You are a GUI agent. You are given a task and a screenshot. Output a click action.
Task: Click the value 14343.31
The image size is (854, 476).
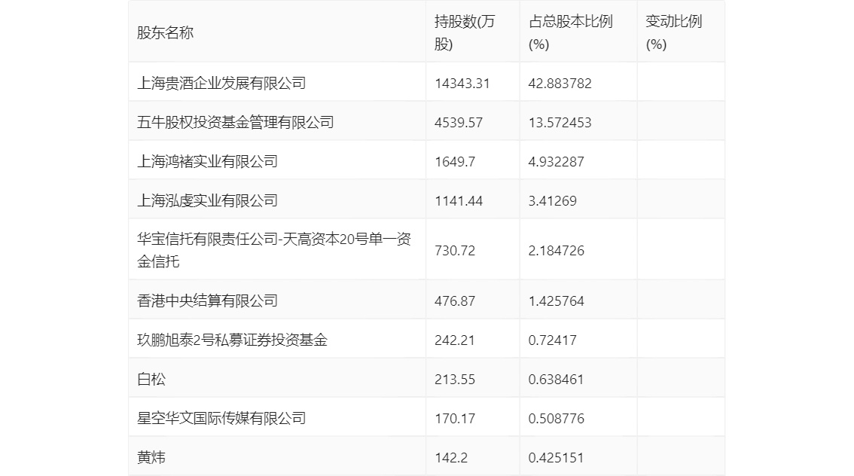(462, 84)
